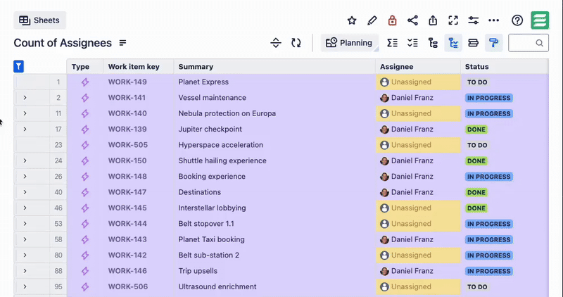Viewport: 563px width, 297px height.
Task: Open work item key WORK-140
Action: (127, 113)
